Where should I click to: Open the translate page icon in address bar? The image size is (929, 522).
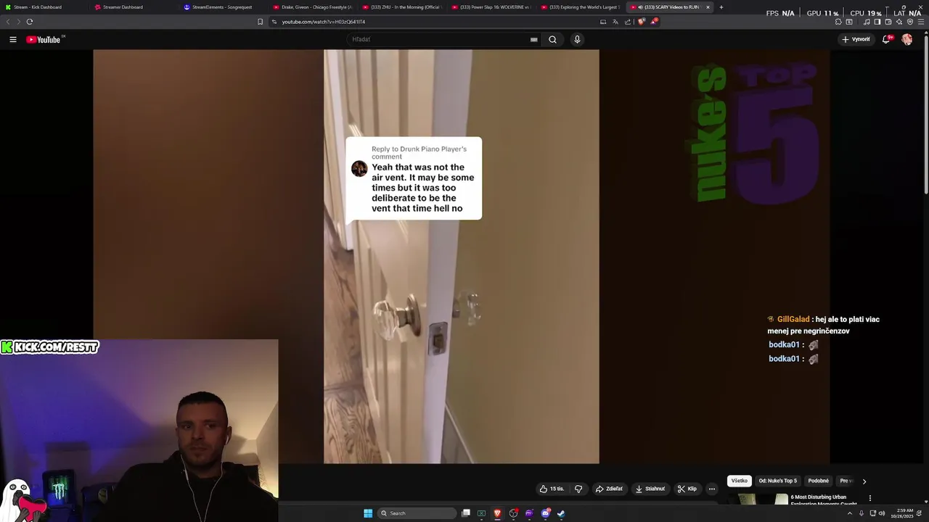[615, 22]
